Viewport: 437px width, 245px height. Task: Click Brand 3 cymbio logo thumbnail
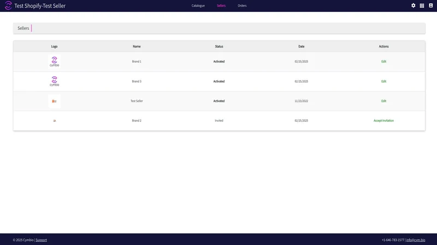tap(54, 81)
